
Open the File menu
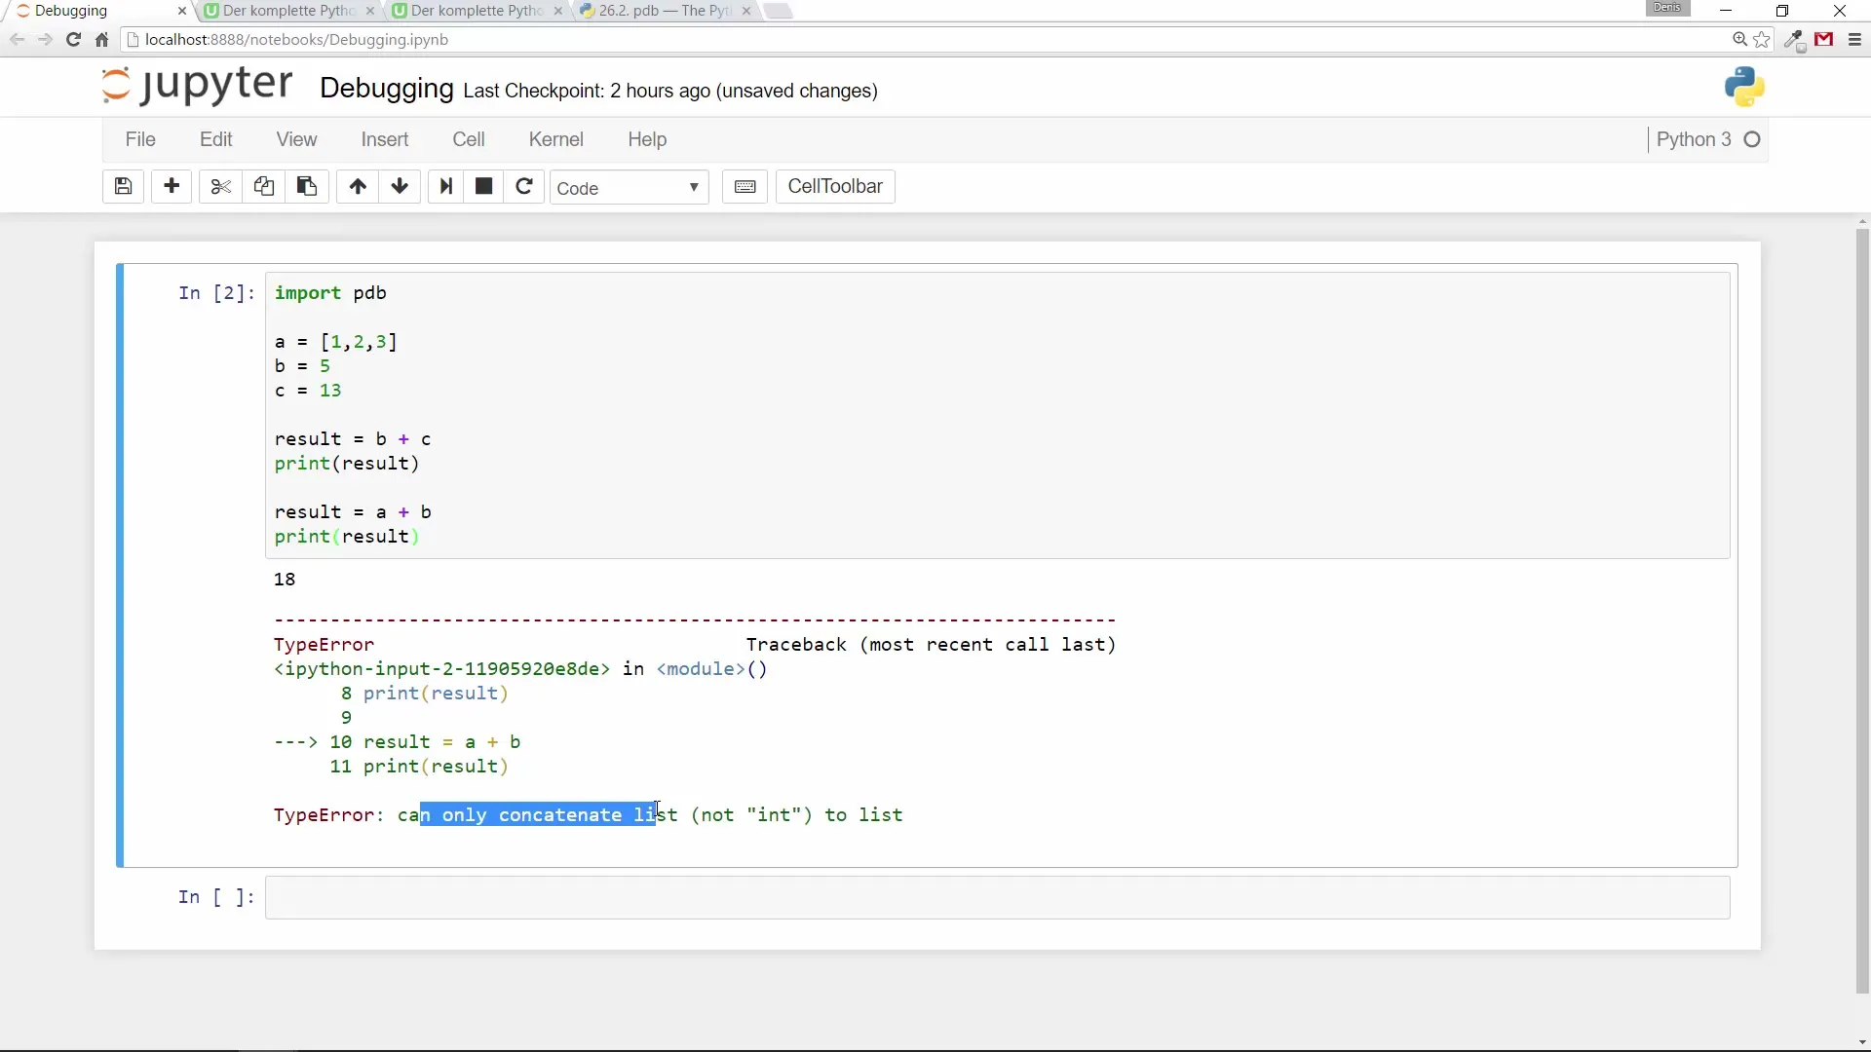[140, 139]
